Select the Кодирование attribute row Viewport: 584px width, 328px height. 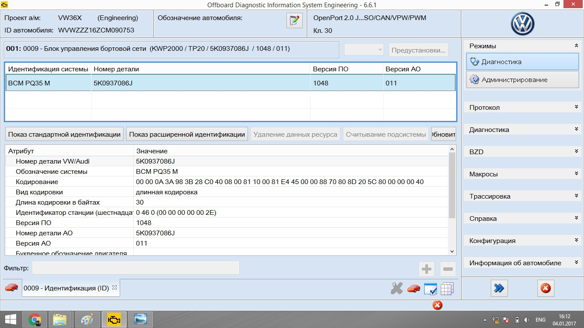click(227, 182)
